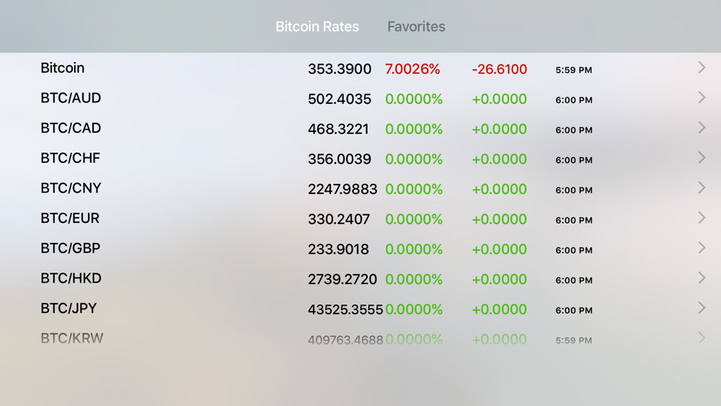
Task: Click the -26.6100 price change value
Action: point(500,69)
